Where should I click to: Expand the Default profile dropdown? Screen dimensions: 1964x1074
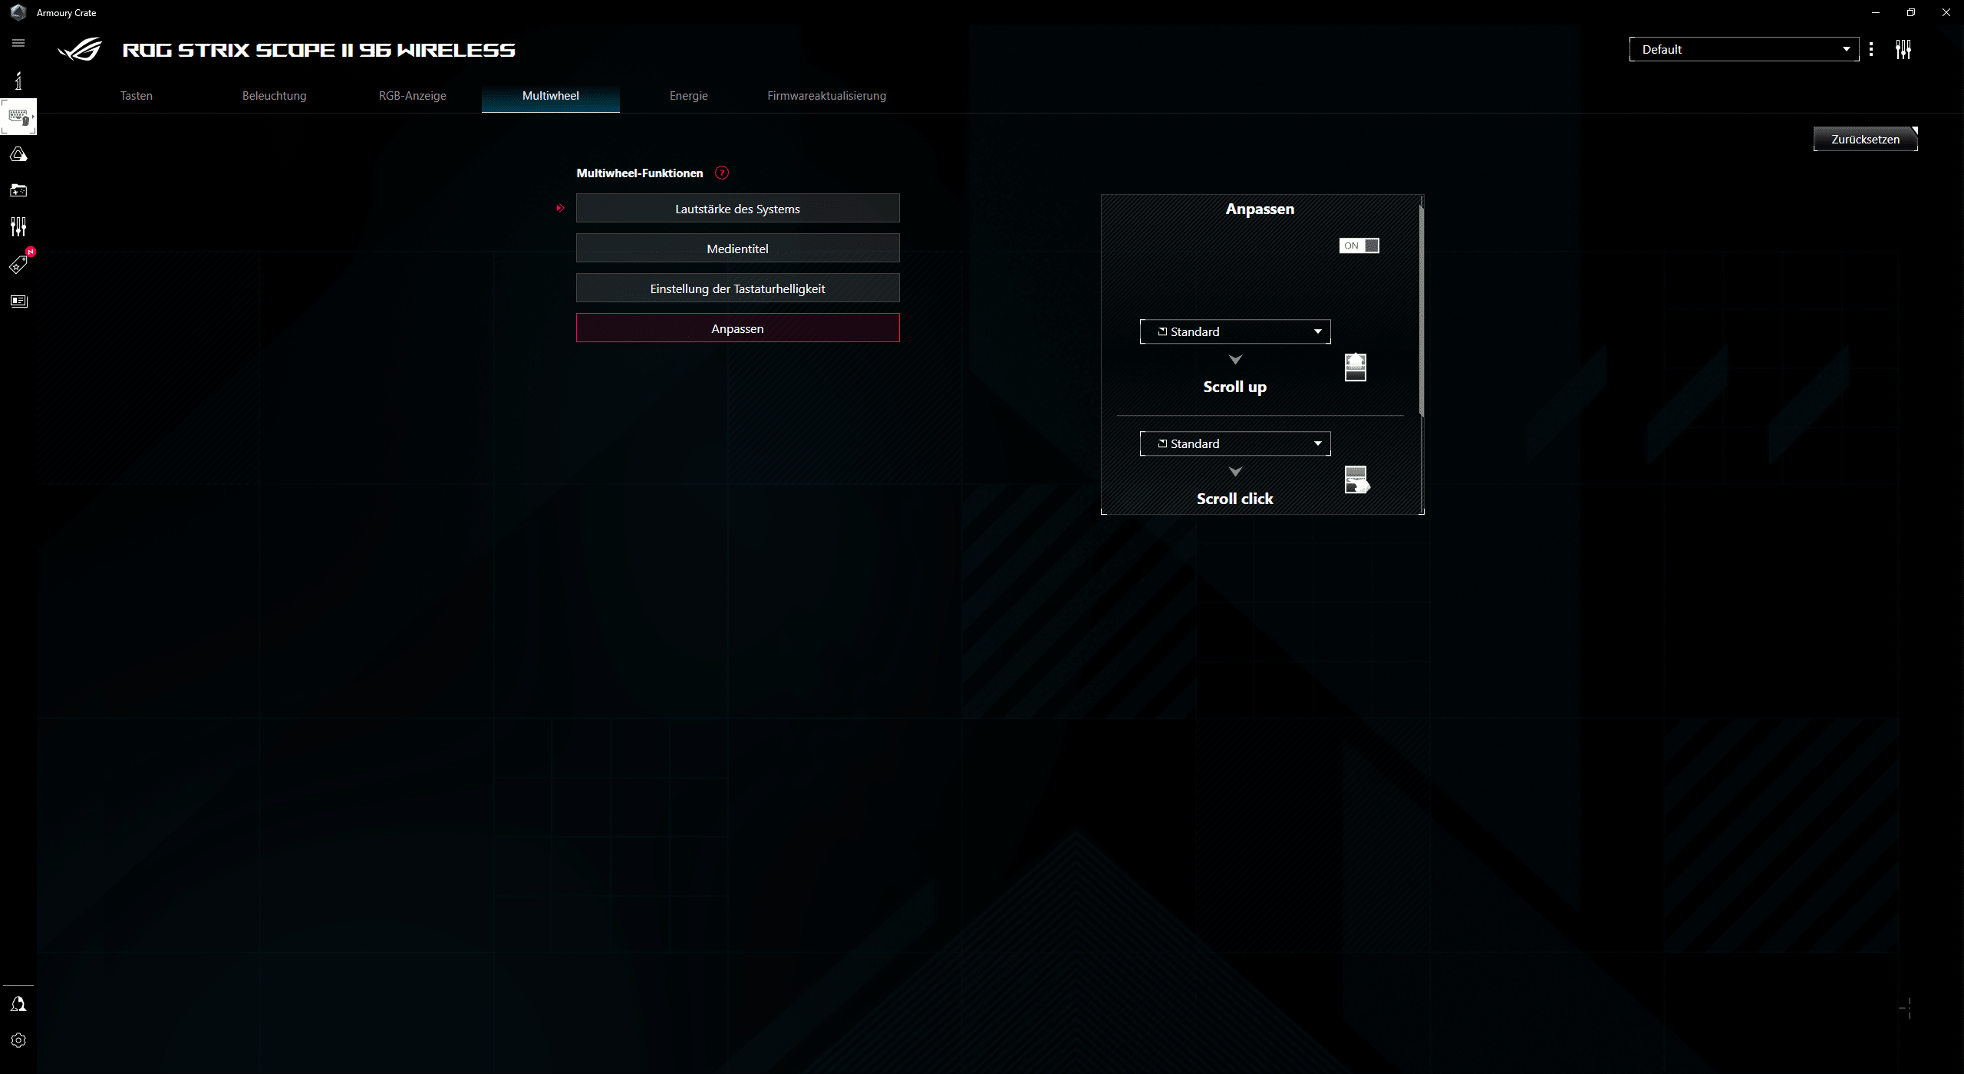pyautogui.click(x=1743, y=49)
